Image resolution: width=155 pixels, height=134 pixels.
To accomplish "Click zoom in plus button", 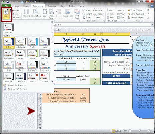I will pos(149,131).
